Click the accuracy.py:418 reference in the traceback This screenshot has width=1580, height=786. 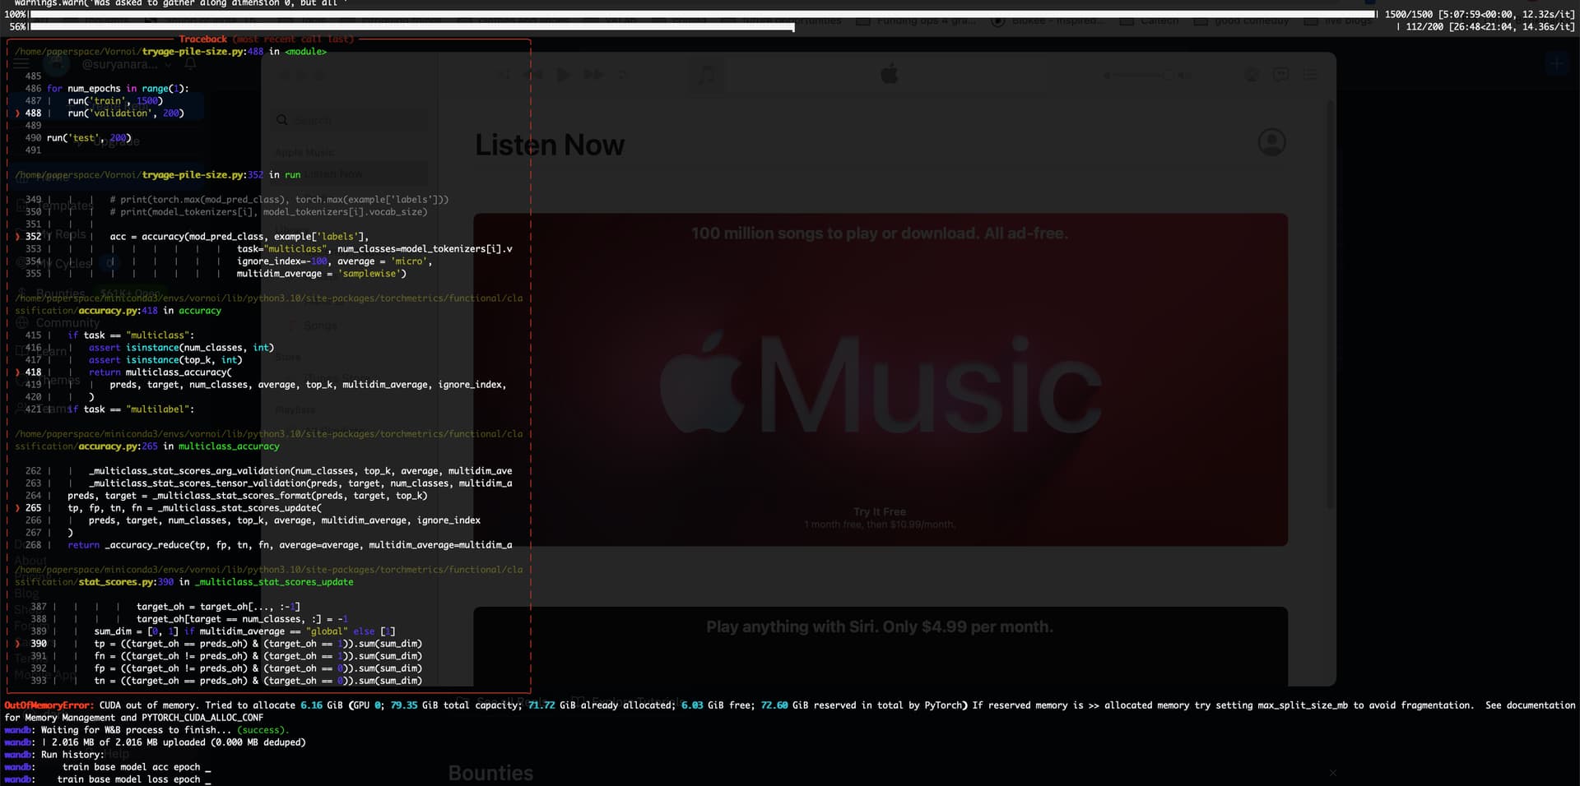[x=118, y=311]
